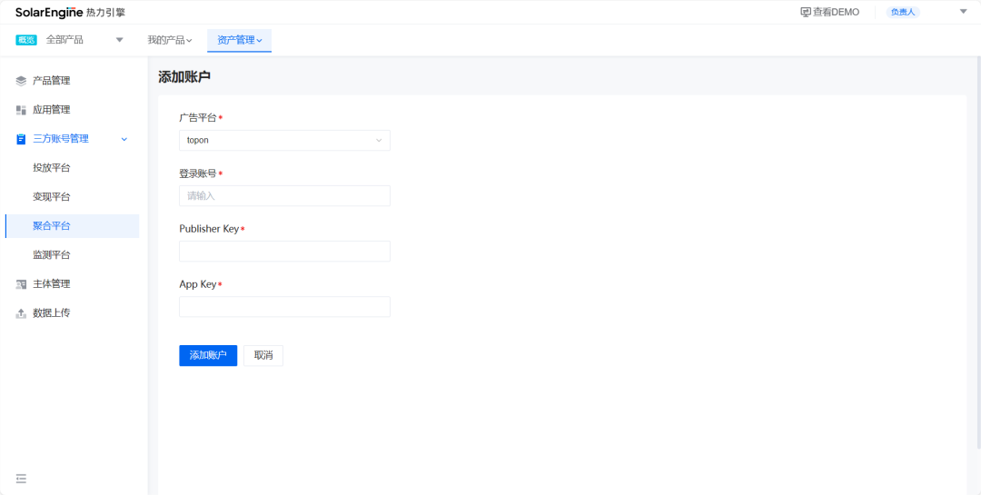The height and width of the screenshot is (495, 981).
Task: Focus the Publisher Key input field
Action: 284,251
